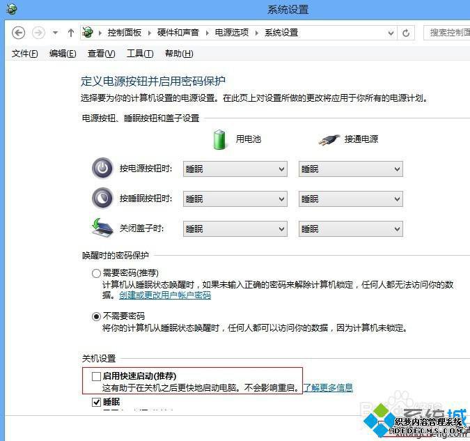
Task: Click the 用电池 column label
Action: coord(248,139)
